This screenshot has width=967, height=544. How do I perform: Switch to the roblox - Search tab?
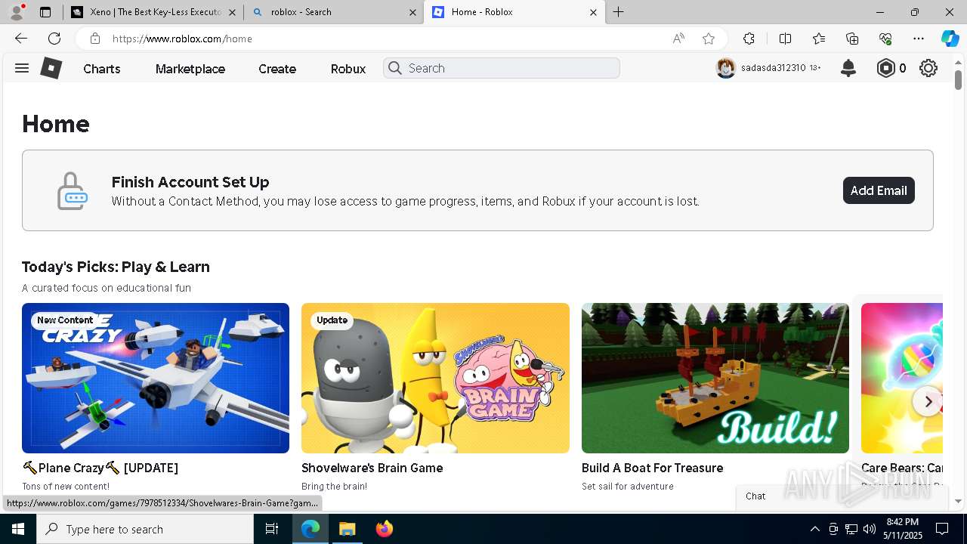click(333, 12)
